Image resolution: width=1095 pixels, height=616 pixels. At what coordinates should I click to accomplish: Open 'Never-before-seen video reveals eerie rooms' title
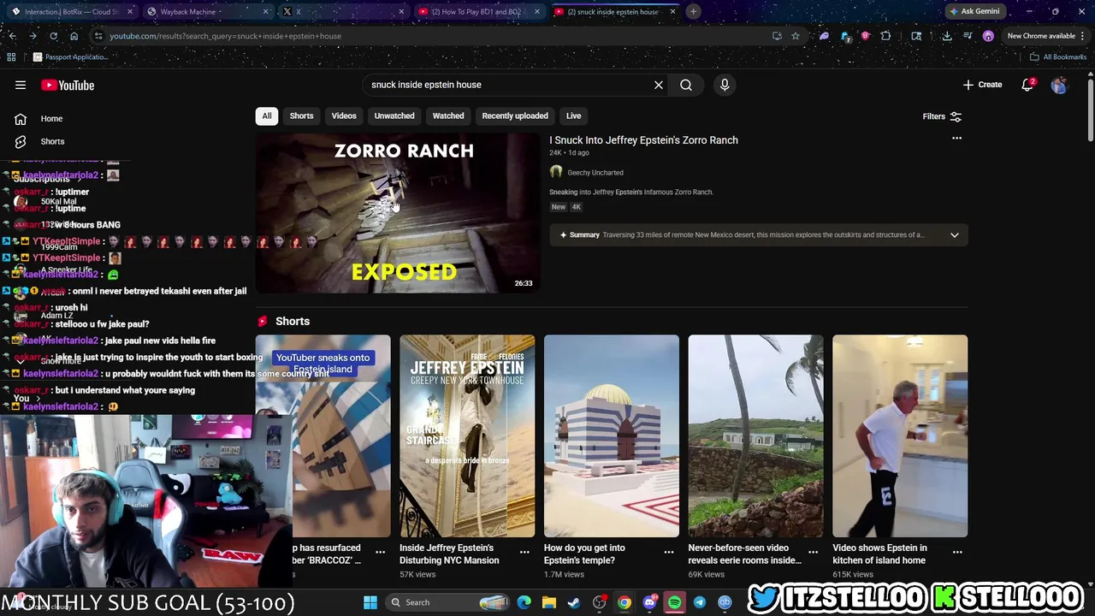click(x=745, y=554)
